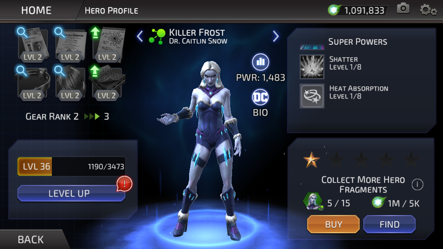Image resolution: width=443 pixels, height=249 pixels.
Task: Go to the HOME tab
Action: coord(36,11)
